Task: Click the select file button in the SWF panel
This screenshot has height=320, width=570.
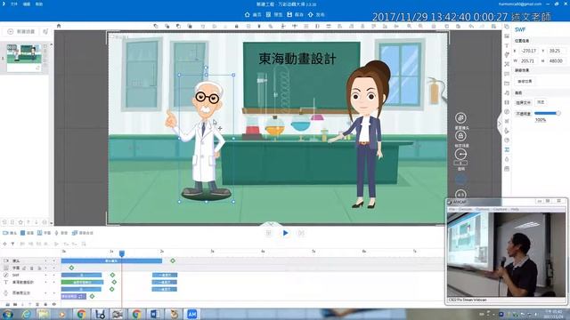Action: pos(524,103)
